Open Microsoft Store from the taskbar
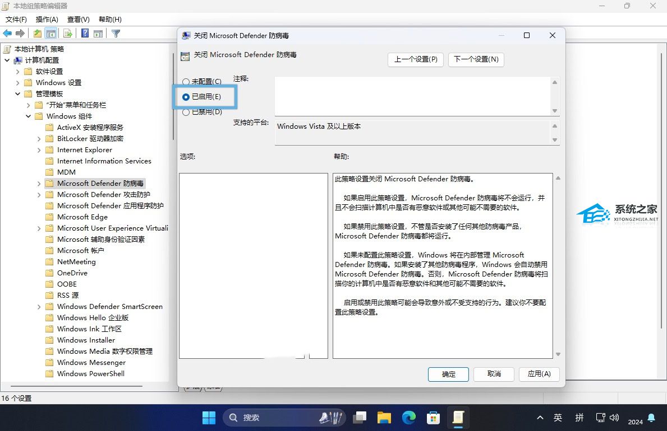The height and width of the screenshot is (431, 667). 433,418
